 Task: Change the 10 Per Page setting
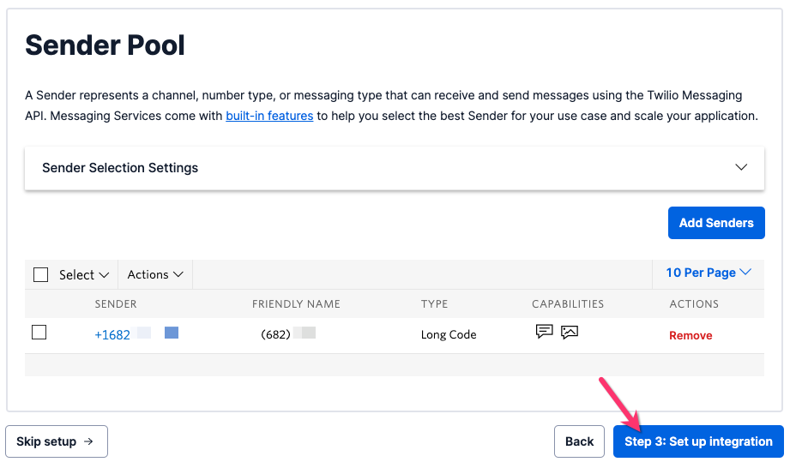click(x=708, y=273)
